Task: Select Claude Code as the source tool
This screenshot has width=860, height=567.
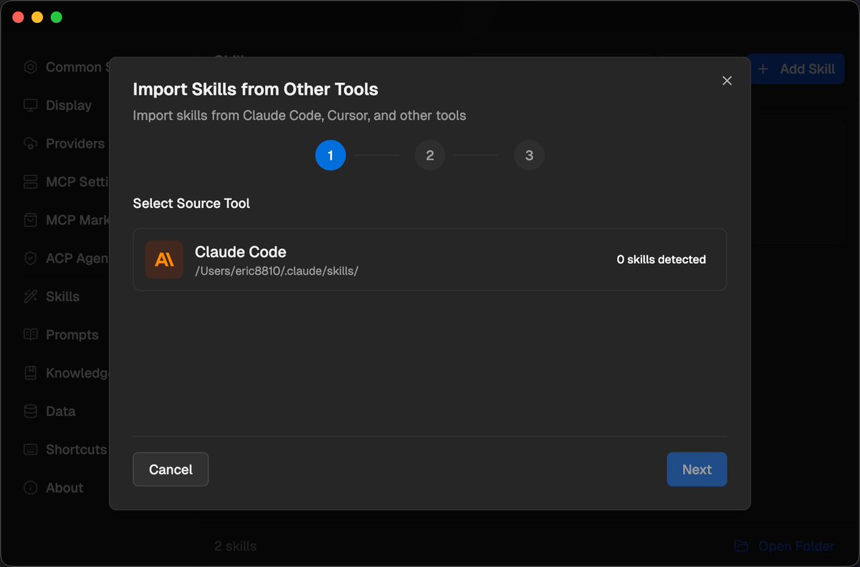Action: [x=429, y=259]
